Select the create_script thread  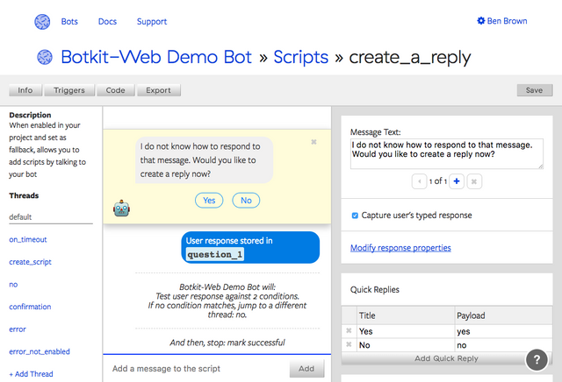(x=30, y=262)
